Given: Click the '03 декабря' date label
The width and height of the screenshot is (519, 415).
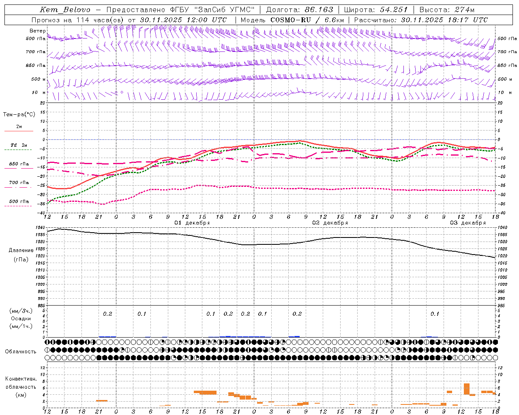Looking at the screenshot, I should coord(468,223).
